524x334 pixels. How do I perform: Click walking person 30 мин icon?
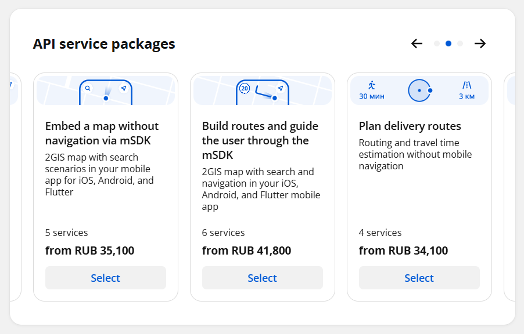372,85
